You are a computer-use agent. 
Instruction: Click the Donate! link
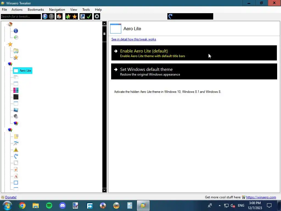11,197
